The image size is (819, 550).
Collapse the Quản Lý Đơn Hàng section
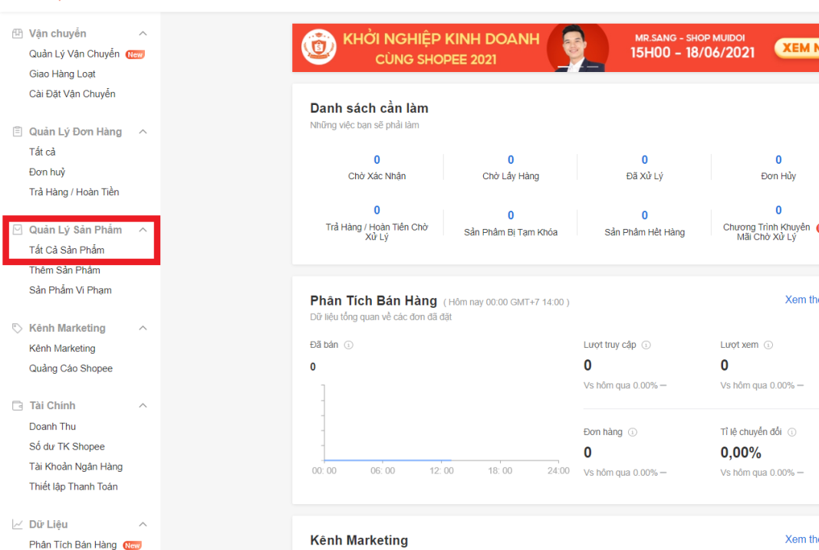click(x=143, y=132)
